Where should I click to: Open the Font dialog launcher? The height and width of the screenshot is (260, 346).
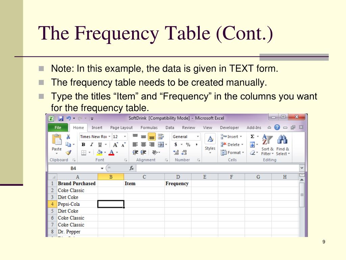coord(126,160)
